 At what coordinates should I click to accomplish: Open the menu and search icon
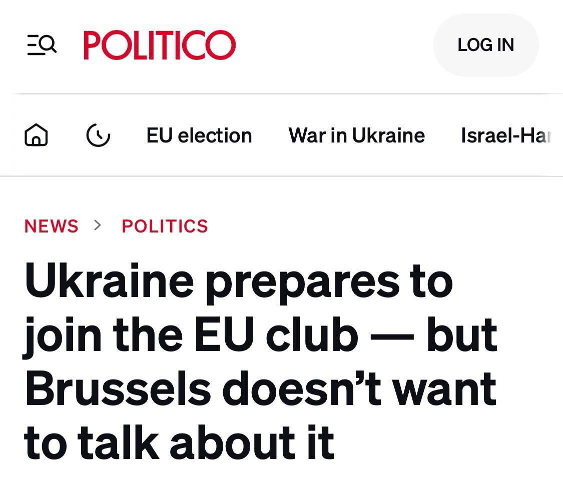coord(42,45)
